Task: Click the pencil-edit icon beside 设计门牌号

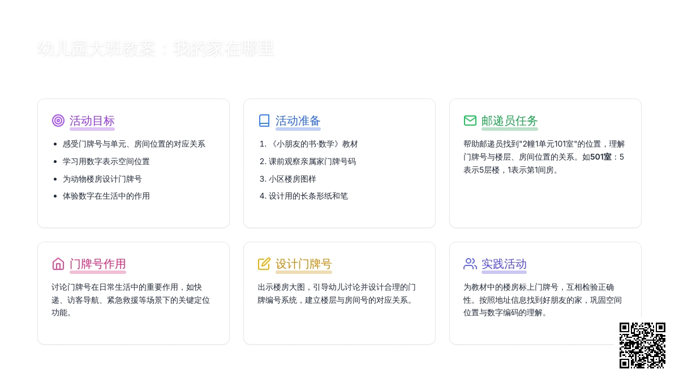Action: click(x=264, y=264)
